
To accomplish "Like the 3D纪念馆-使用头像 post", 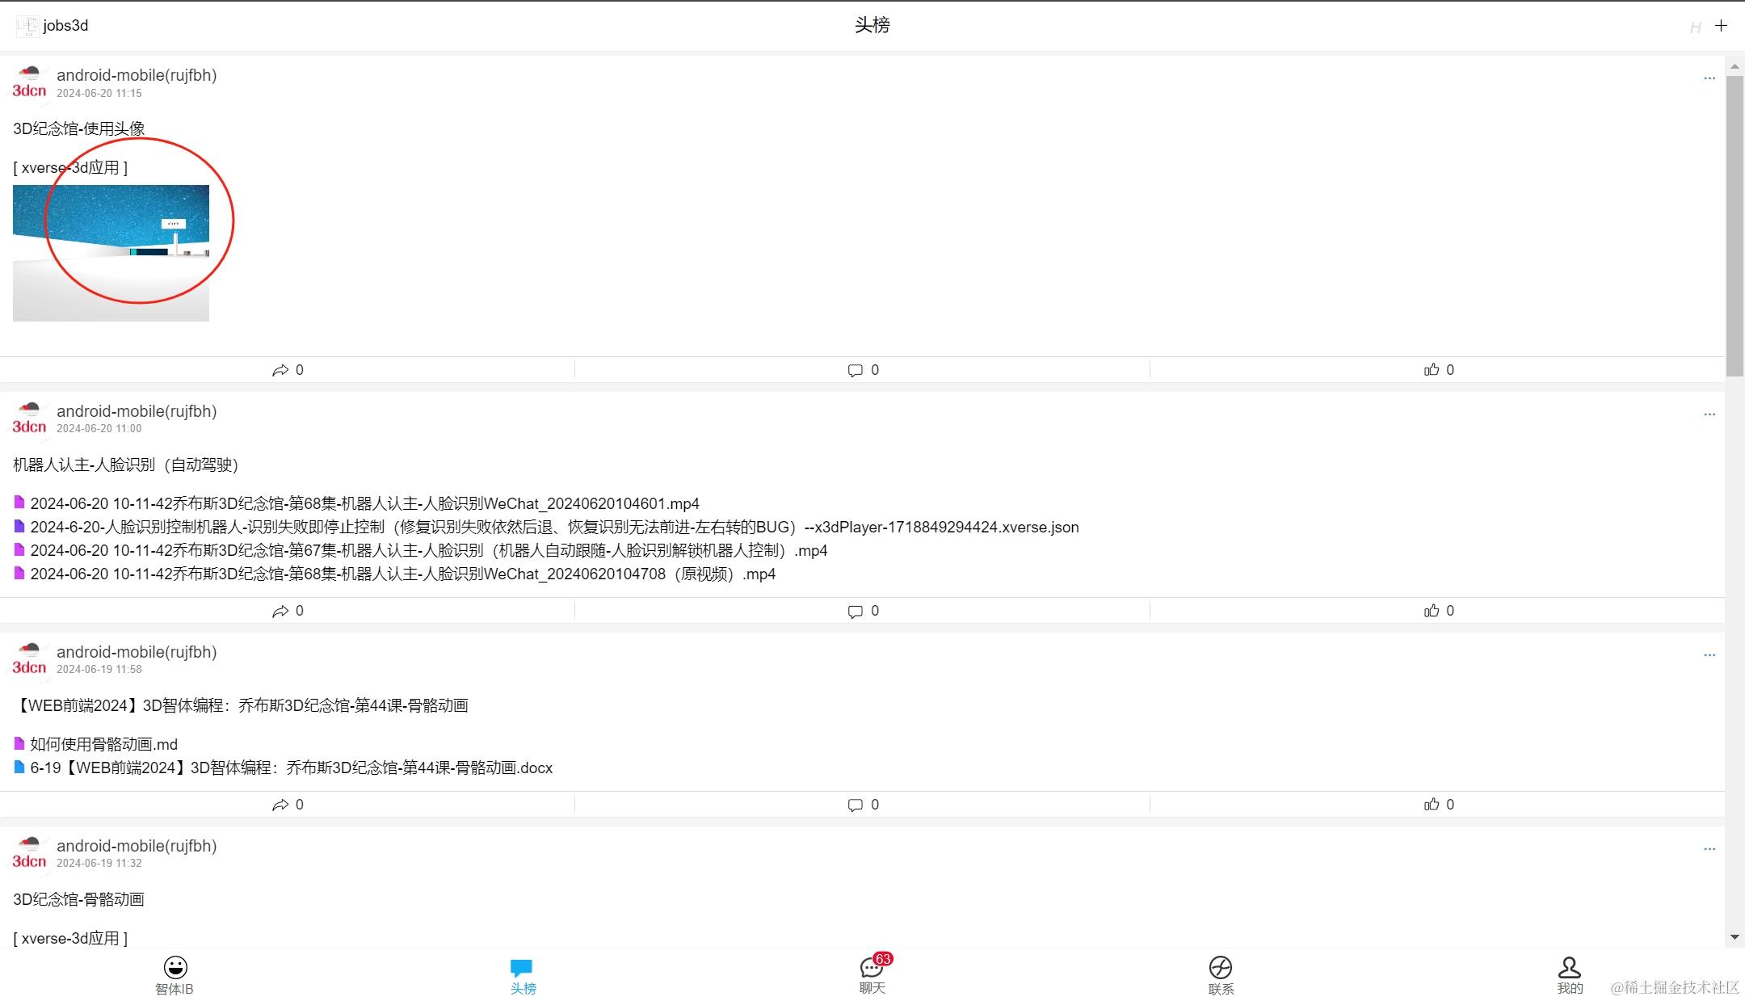I will pos(1432,370).
